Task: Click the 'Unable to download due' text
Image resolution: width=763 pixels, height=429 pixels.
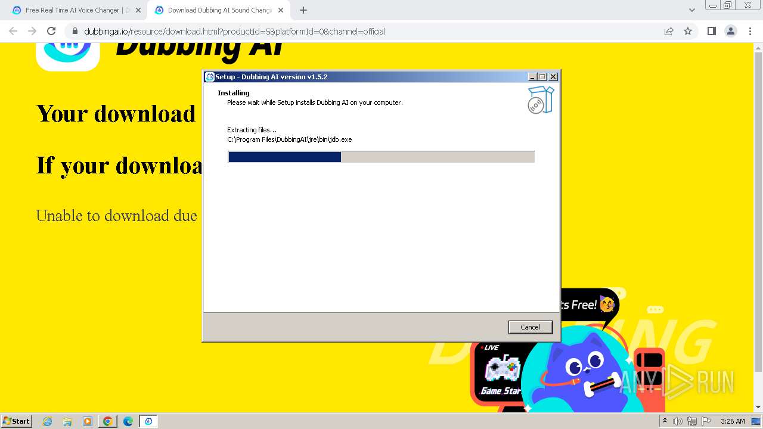Action: [116, 215]
